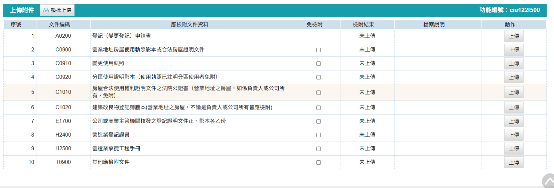The height and width of the screenshot is (188, 554).
Task: Toggle the 免檢附 checkbox for 營造業登記證書
Action: tap(318, 135)
